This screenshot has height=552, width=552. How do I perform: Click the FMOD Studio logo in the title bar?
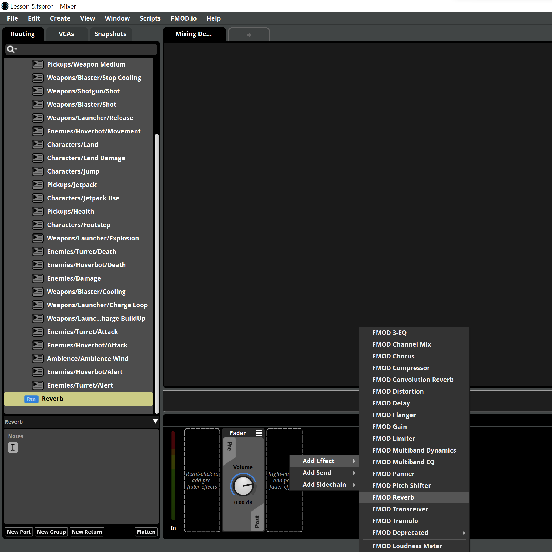point(5,6)
